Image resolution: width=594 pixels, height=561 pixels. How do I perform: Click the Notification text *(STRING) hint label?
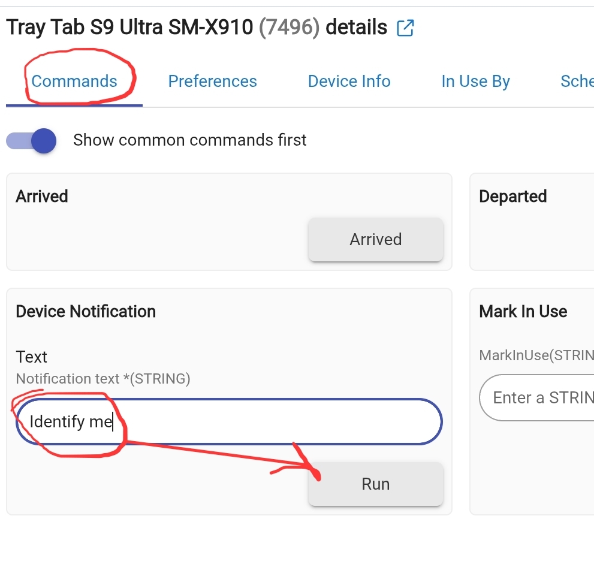[x=102, y=379]
